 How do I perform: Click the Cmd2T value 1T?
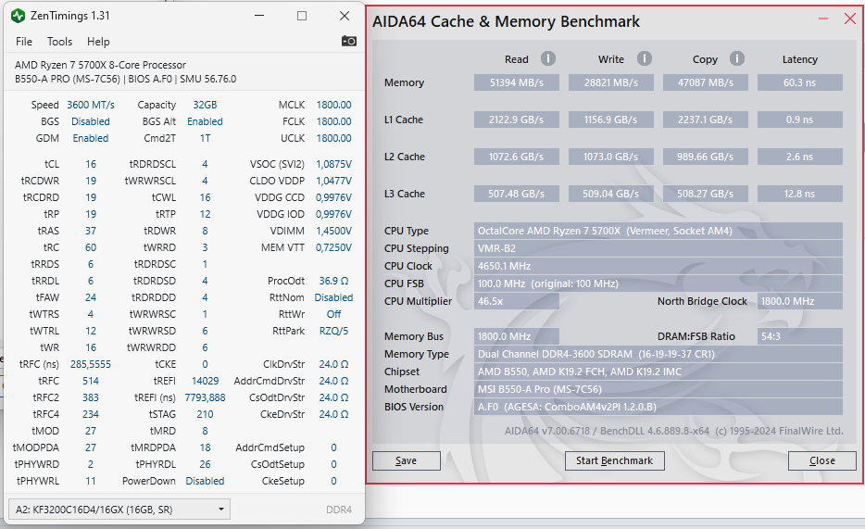(205, 138)
